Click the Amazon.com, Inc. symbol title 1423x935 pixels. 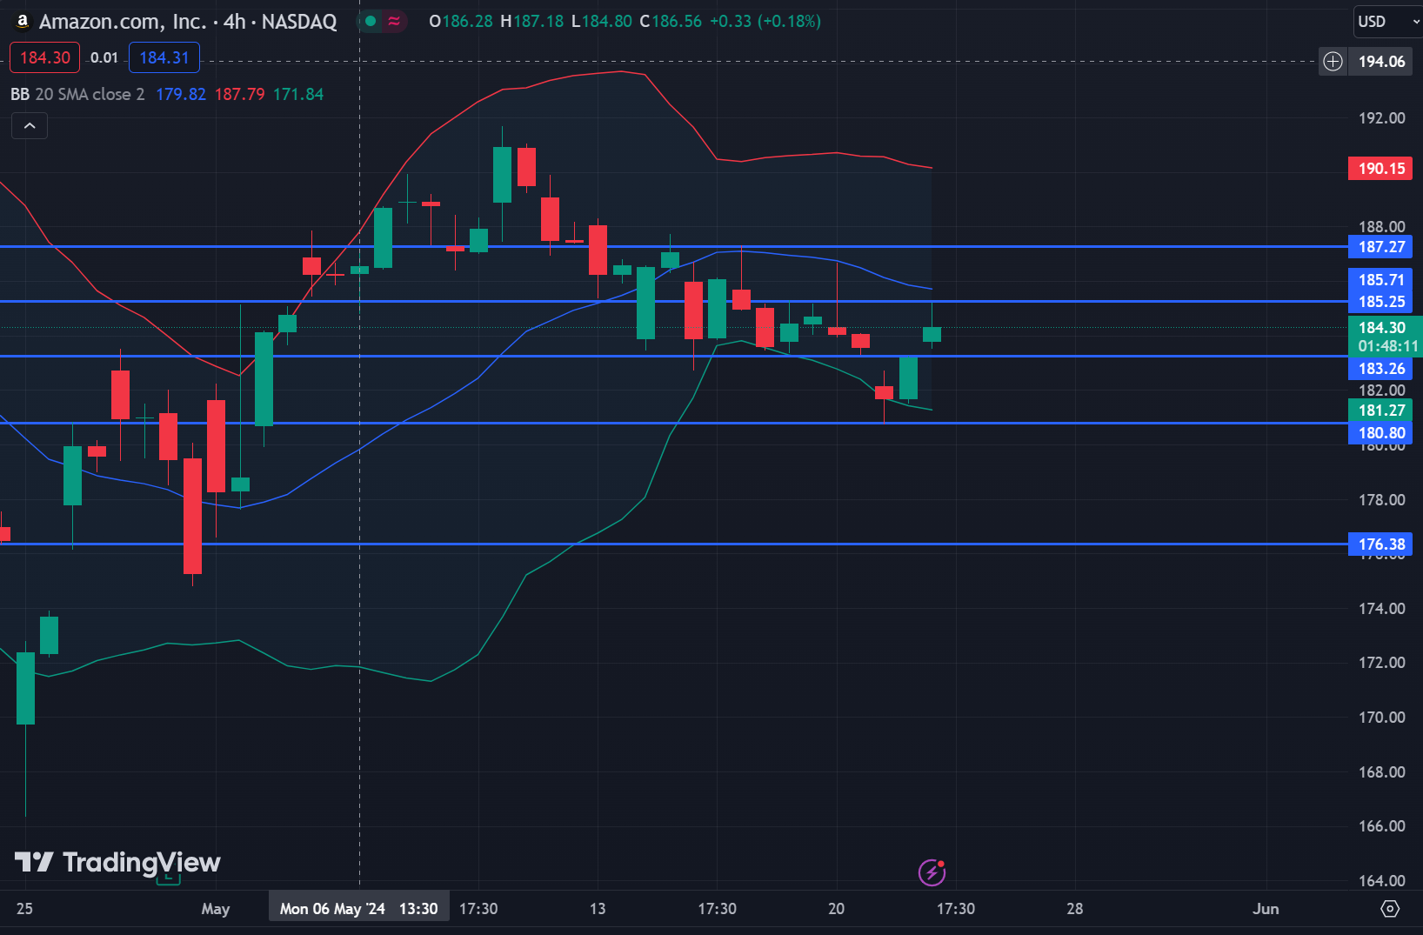pos(123,22)
